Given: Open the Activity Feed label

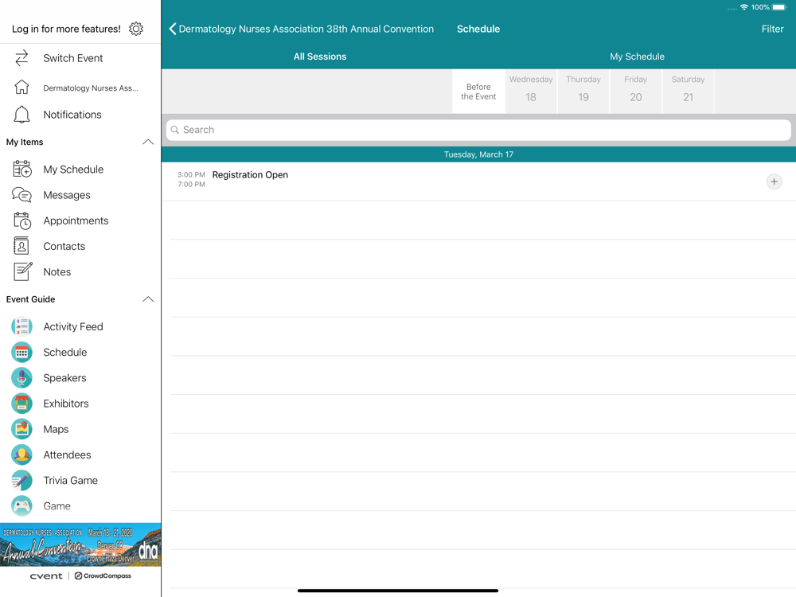Looking at the screenshot, I should [73, 326].
